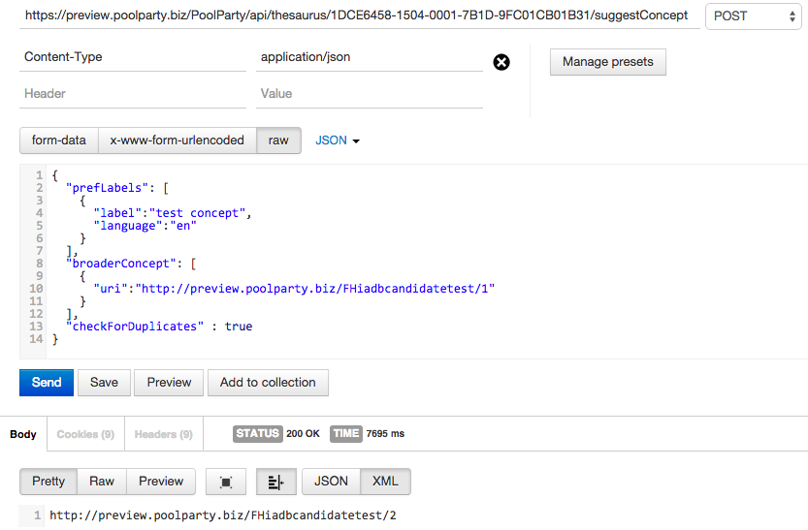Click Preview next to Save

(x=169, y=383)
